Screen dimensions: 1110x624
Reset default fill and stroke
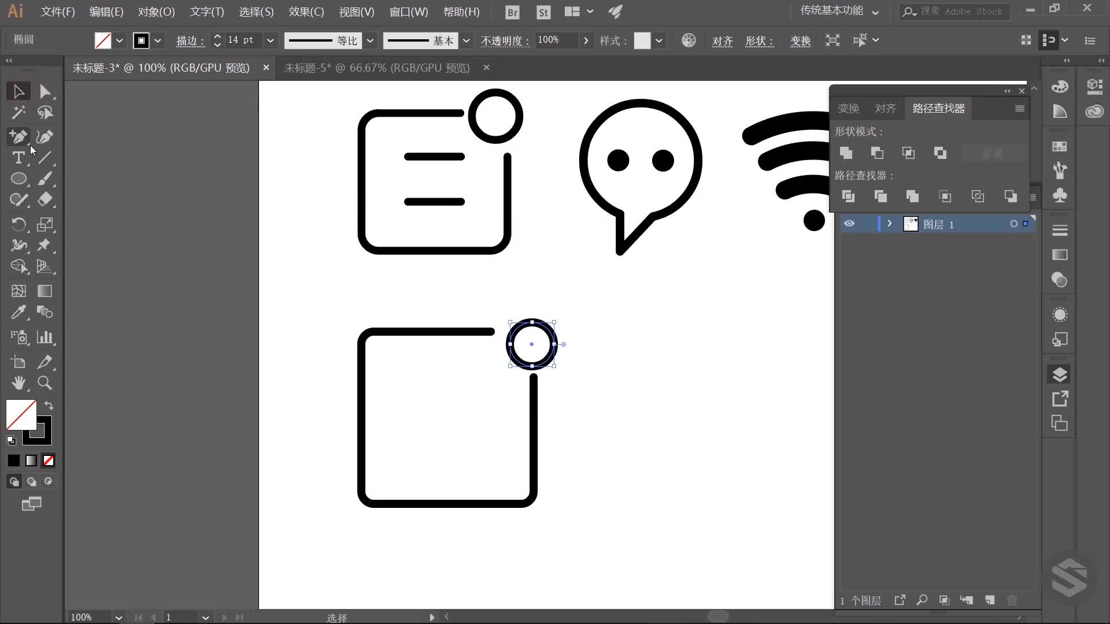[x=11, y=440]
